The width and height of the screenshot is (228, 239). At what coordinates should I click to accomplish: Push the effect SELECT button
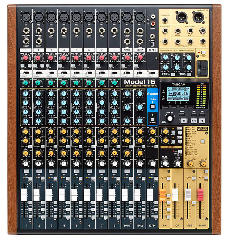tap(202, 141)
